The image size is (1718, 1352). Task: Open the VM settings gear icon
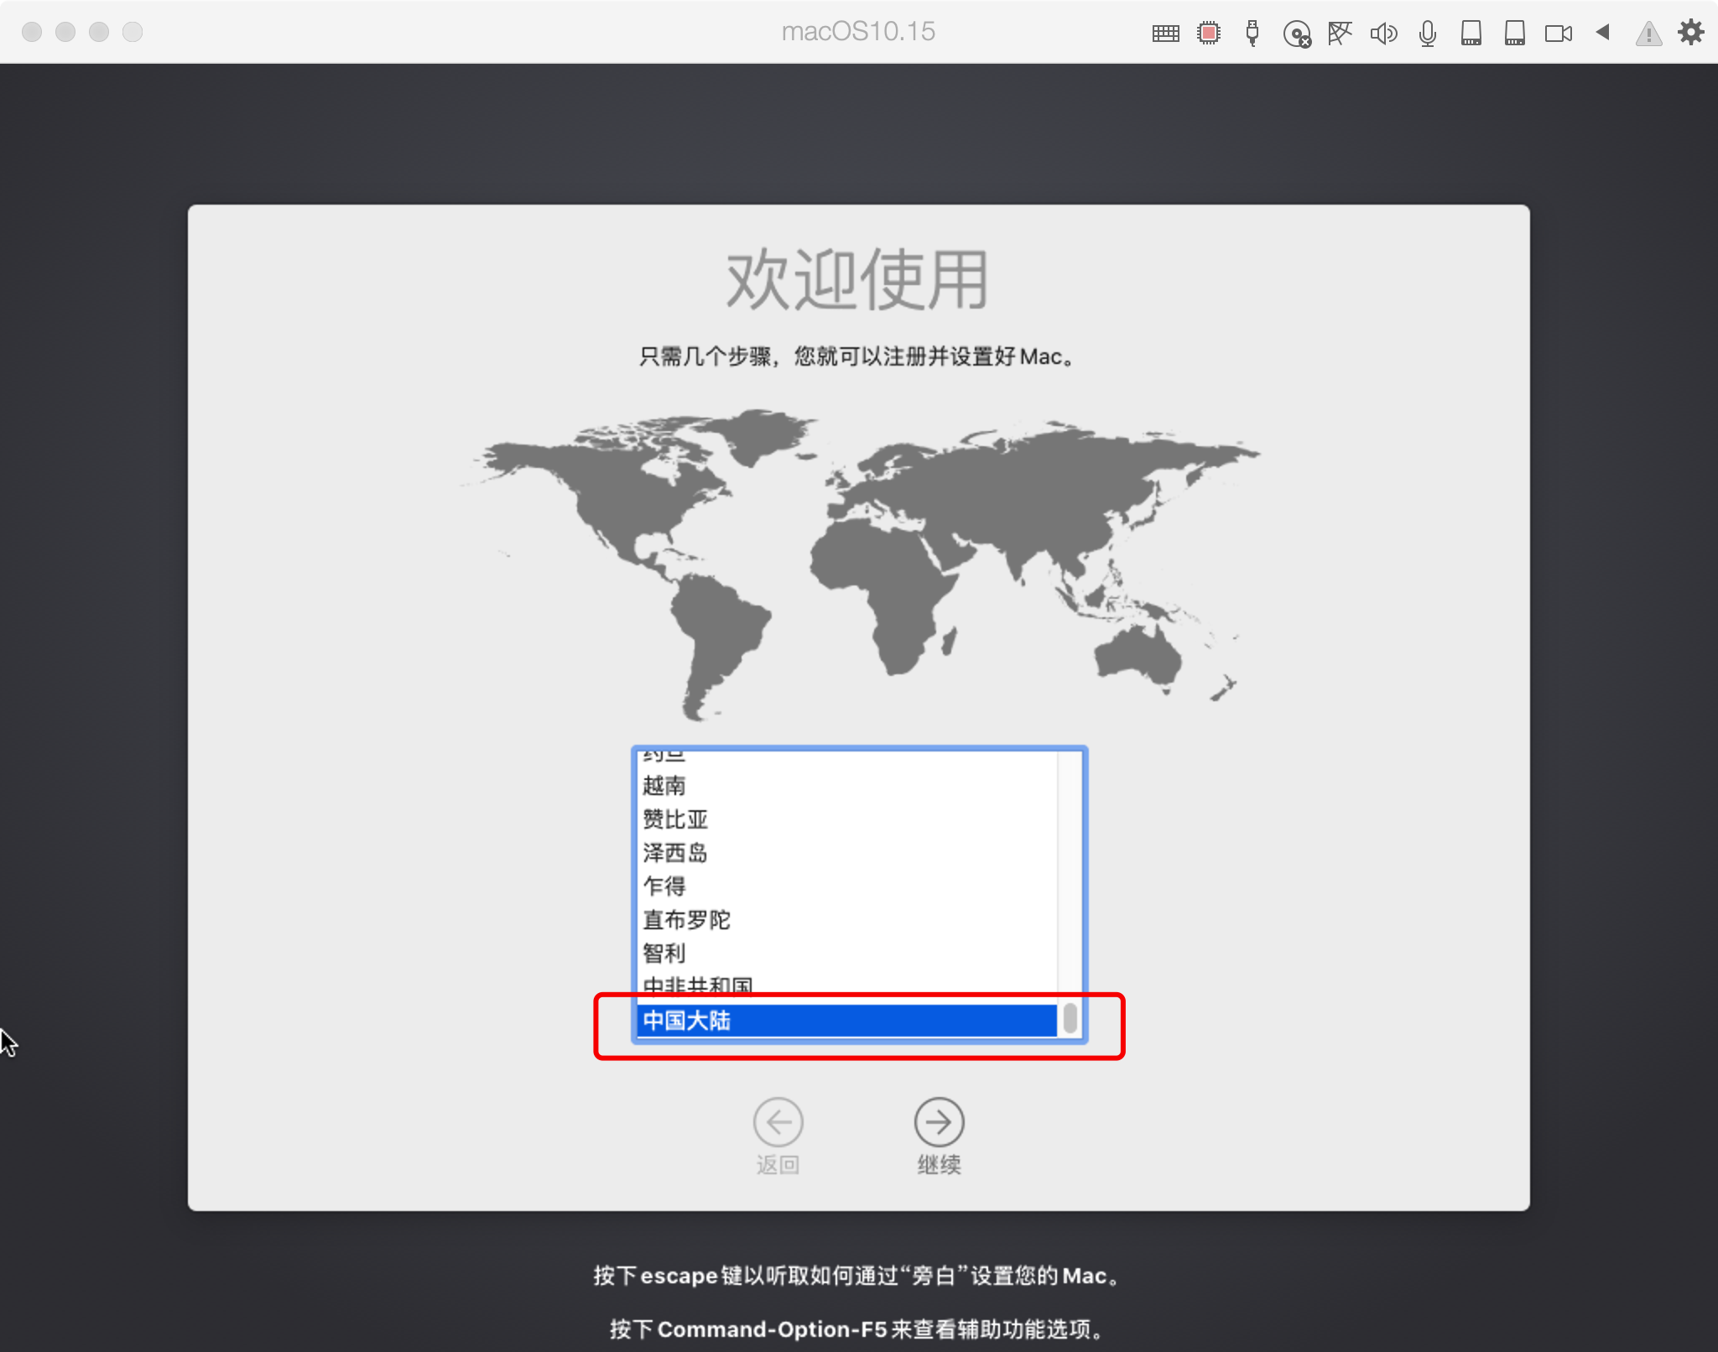point(1692,32)
